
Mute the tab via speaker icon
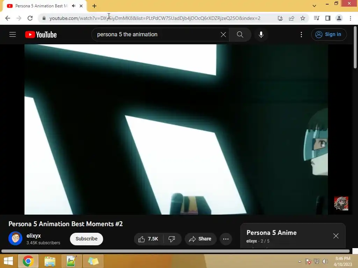coord(73,6)
